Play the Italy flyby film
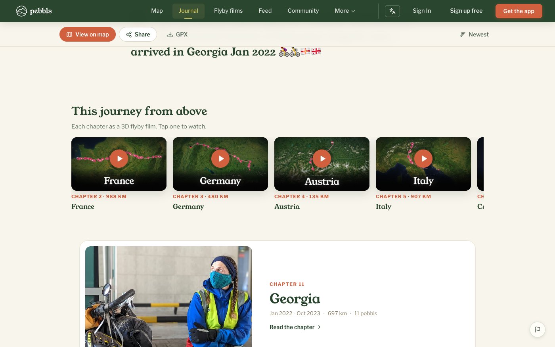The image size is (555, 347). (423, 159)
